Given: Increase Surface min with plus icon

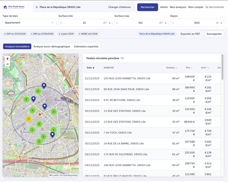Looking at the screenshot, I should pyautogui.click(x=110, y=23).
